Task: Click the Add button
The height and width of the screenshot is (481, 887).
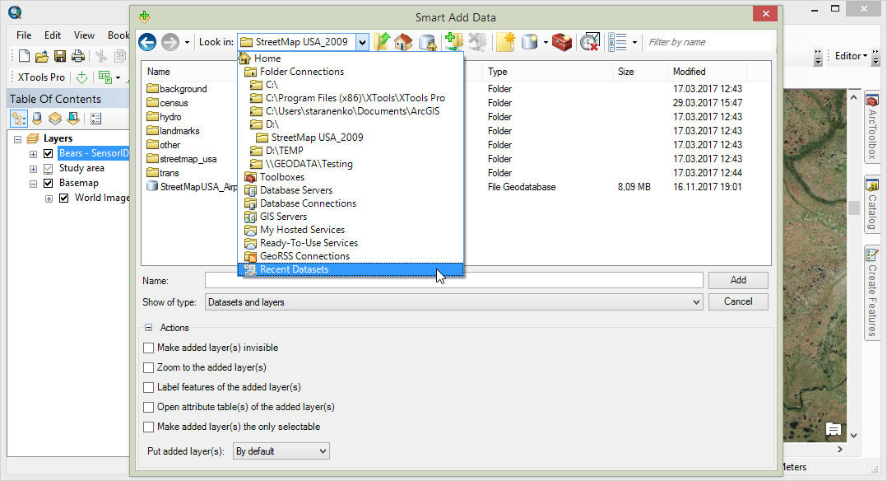Action: (738, 280)
